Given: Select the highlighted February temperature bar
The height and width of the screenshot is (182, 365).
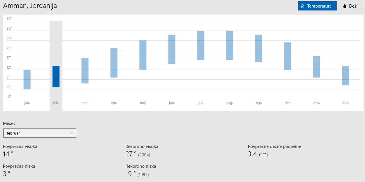Looking at the screenshot, I should click(56, 77).
